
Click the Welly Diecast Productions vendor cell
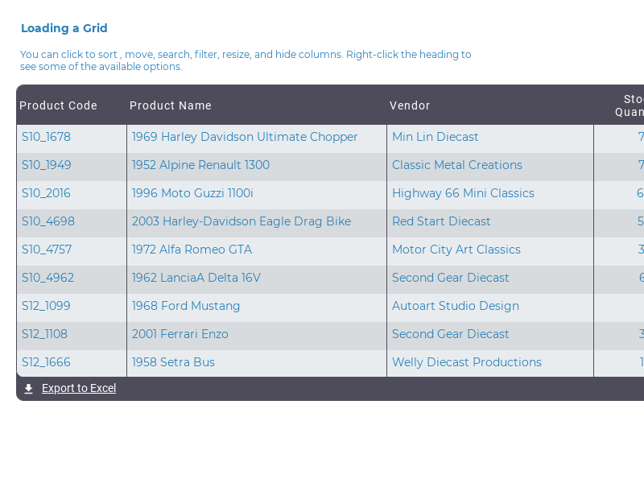[x=467, y=362]
